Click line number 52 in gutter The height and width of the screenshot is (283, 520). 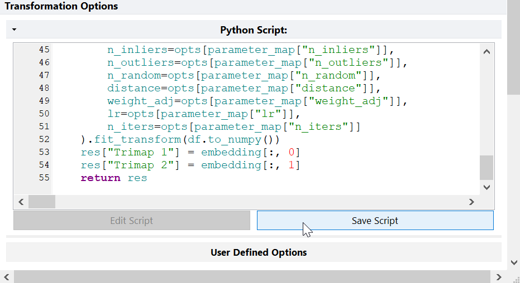(44, 139)
